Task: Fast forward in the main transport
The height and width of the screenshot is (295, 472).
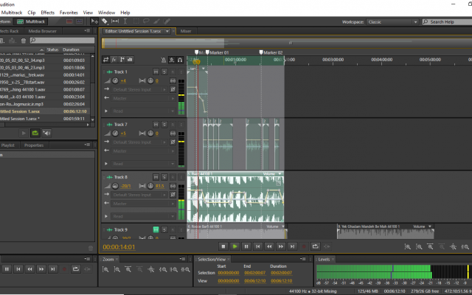Action: coord(280,246)
